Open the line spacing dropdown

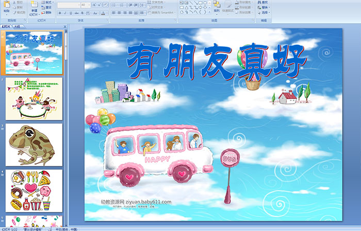[x=142, y=5]
